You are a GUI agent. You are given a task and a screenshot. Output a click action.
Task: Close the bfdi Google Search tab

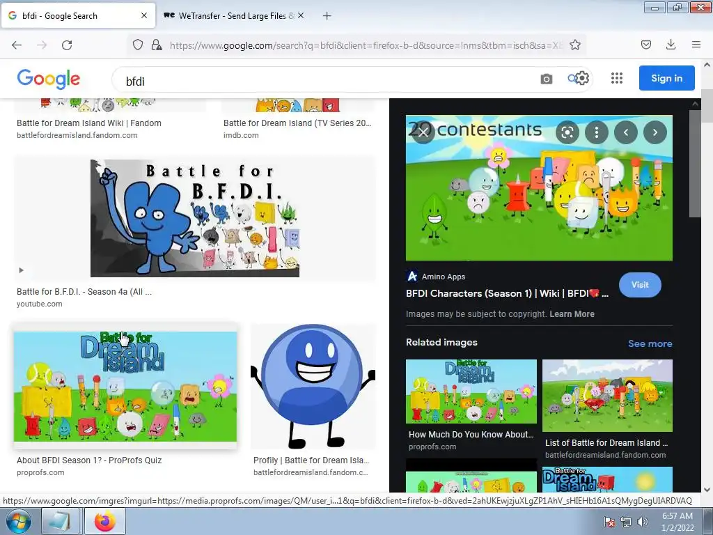pyautogui.click(x=143, y=15)
